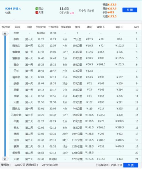Select the 蒲城东 station name
The width and height of the screenshot is (143, 170).
pos(16,46)
